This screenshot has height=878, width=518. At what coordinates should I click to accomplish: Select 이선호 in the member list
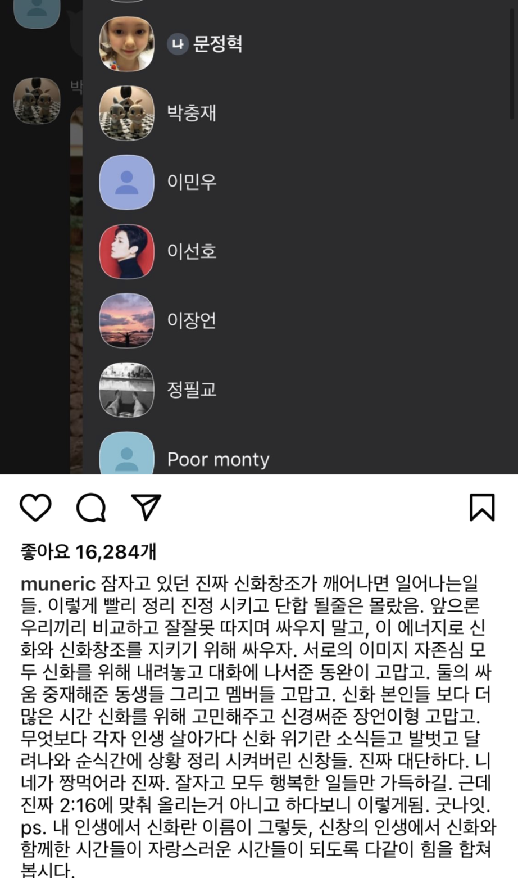tap(300, 251)
